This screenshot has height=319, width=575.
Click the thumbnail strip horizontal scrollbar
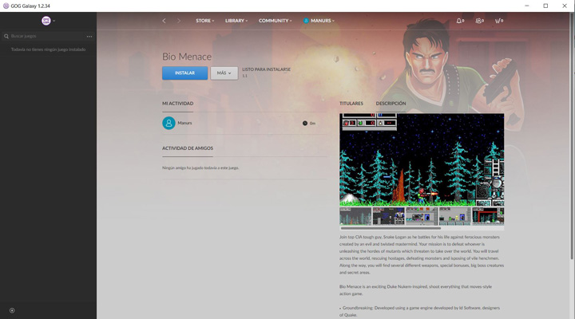391,228
